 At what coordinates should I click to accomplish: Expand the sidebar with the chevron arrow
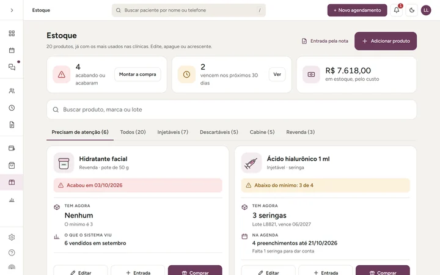(12, 10)
